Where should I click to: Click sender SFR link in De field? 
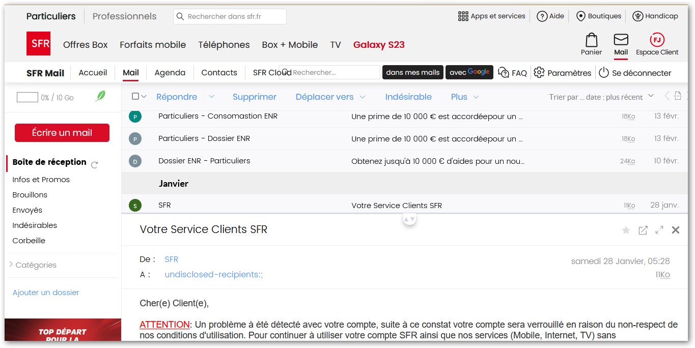tap(172, 259)
